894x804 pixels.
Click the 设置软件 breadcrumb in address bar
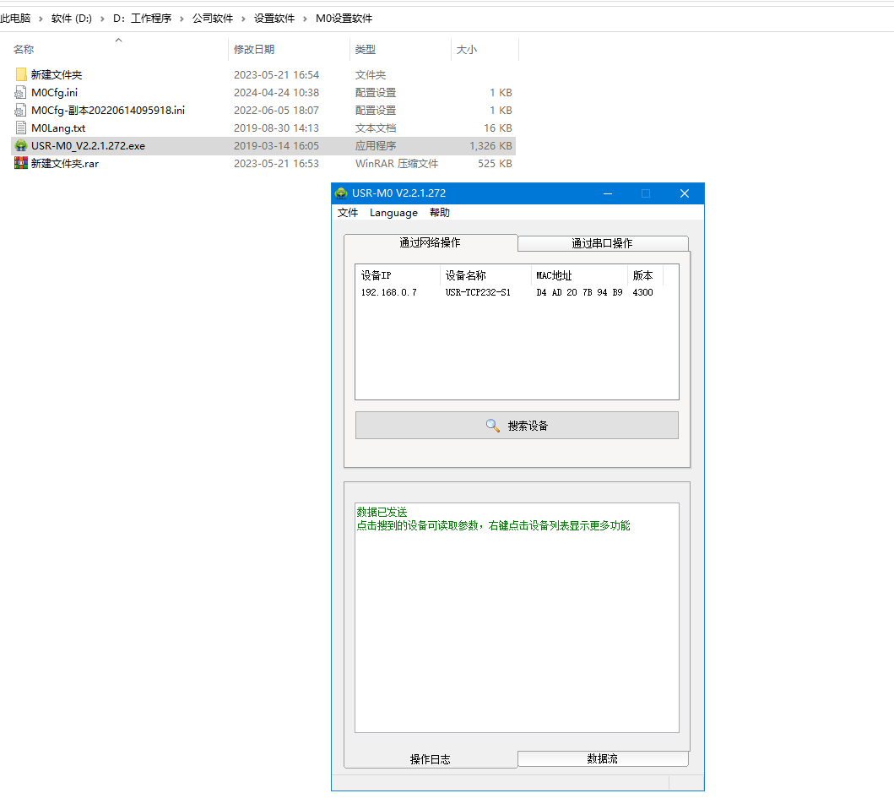274,18
